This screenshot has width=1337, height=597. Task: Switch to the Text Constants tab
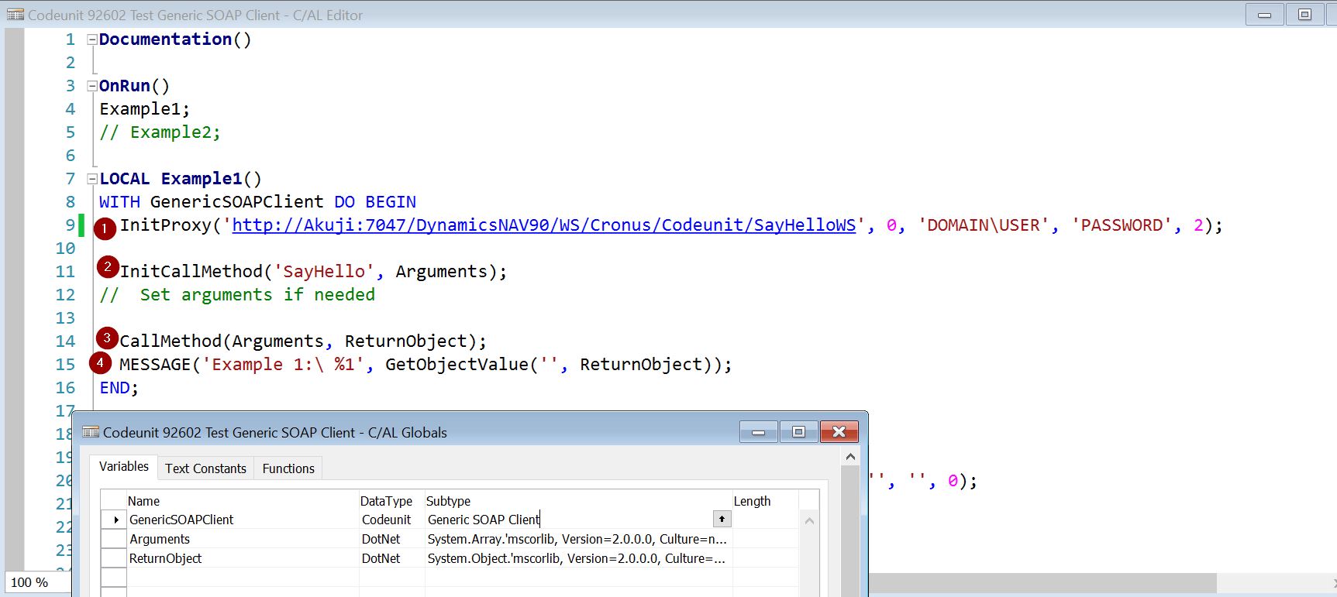tap(205, 468)
